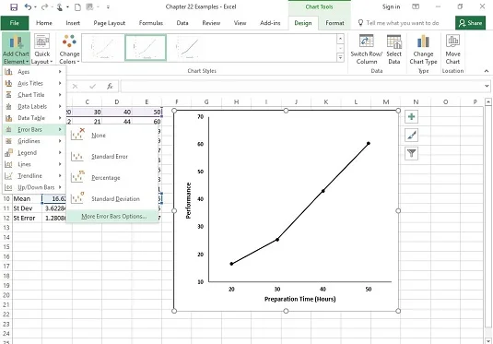Open Ribbon Display Options icon
Screen dimensions: 493x344
(416, 6)
